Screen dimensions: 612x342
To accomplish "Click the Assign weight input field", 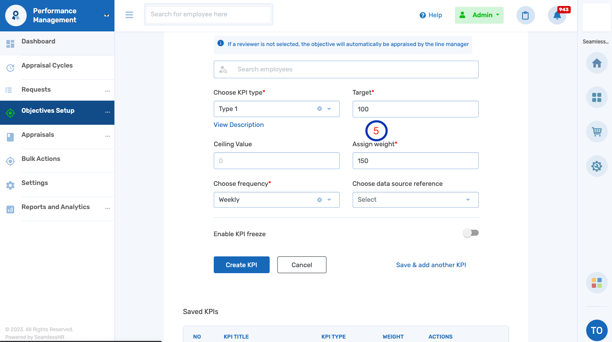I will [415, 161].
